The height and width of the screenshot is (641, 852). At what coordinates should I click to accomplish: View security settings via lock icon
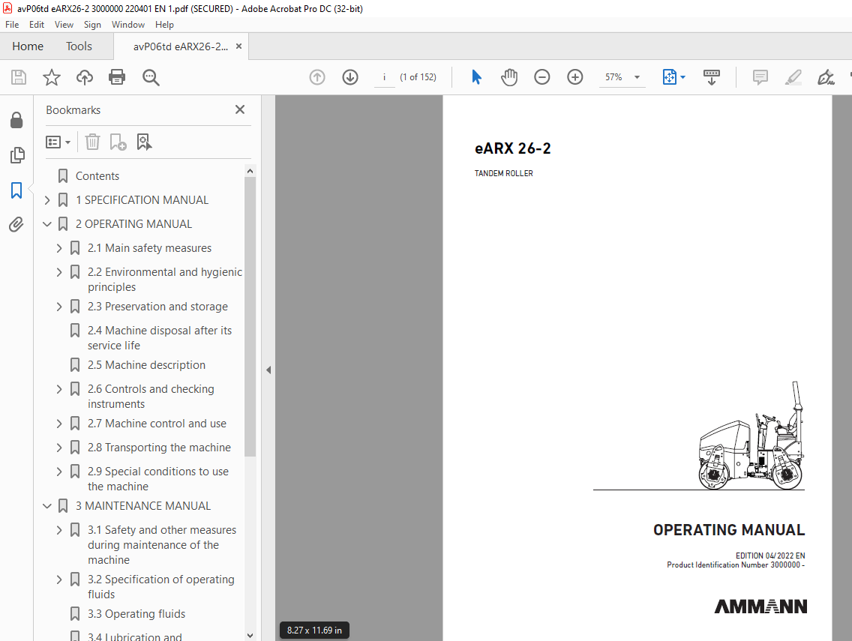coord(16,120)
